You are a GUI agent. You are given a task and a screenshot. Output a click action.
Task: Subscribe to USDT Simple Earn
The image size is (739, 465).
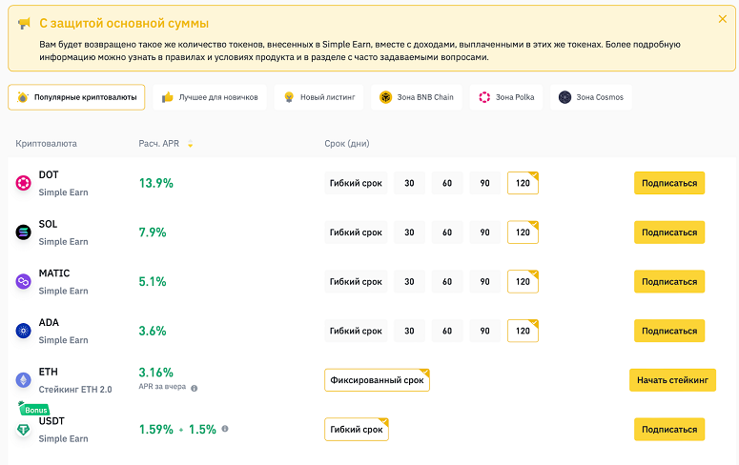pyautogui.click(x=669, y=429)
